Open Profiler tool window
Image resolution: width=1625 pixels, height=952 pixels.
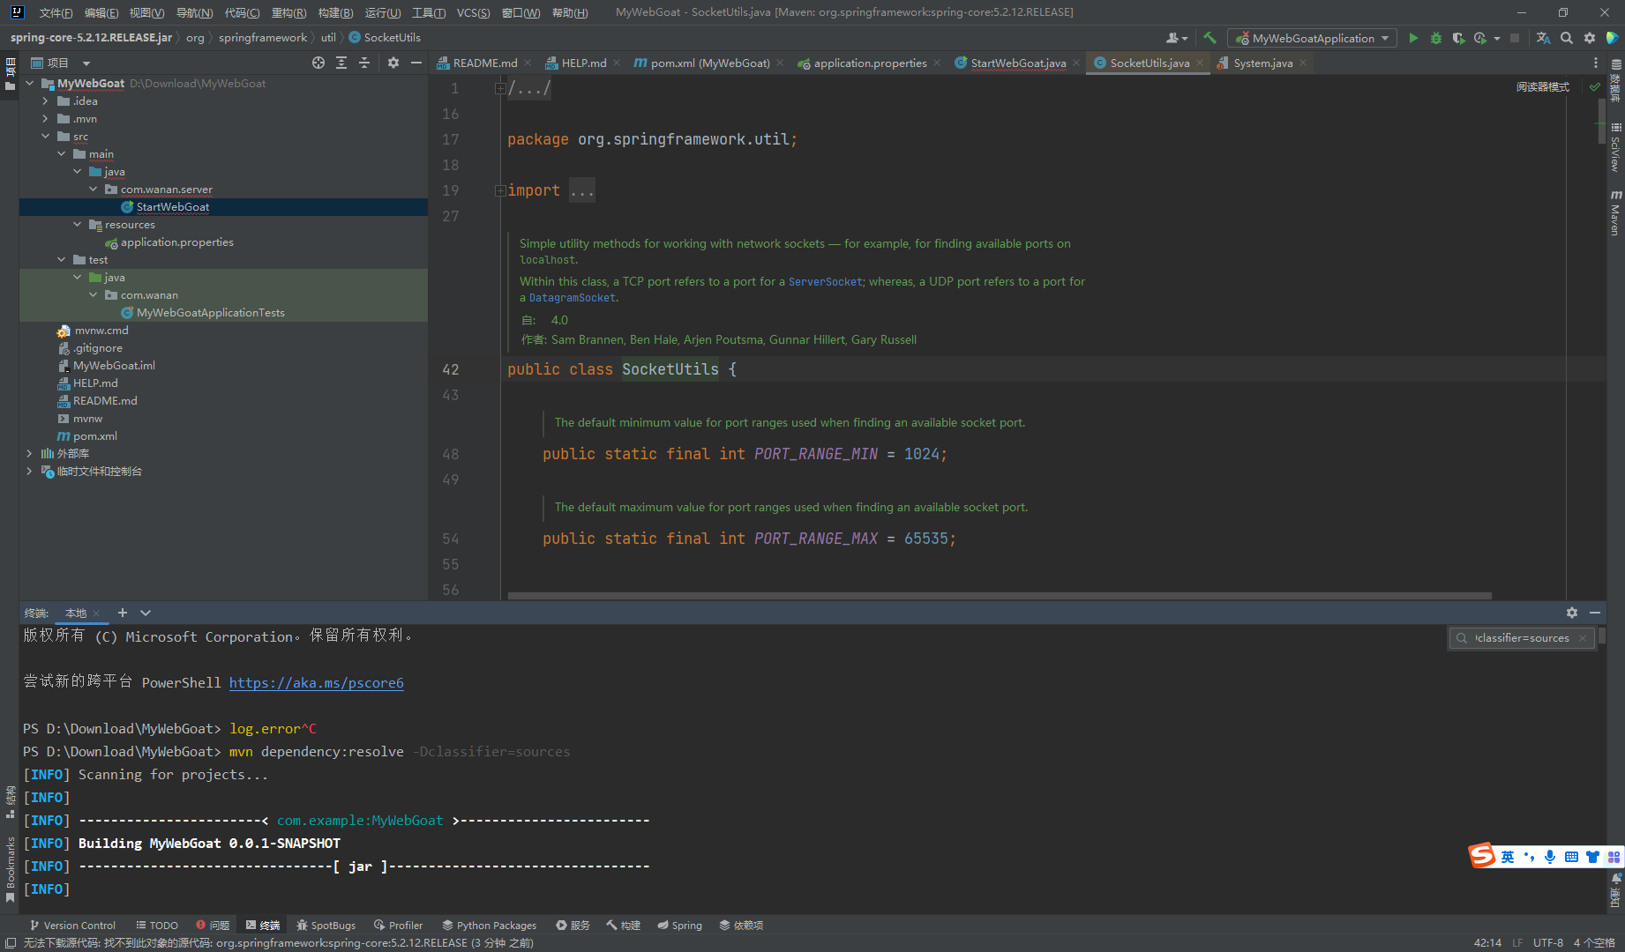[398, 926]
